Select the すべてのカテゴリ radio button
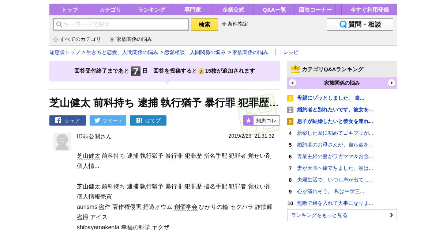Screen dimensions: 439x230 [56, 39]
